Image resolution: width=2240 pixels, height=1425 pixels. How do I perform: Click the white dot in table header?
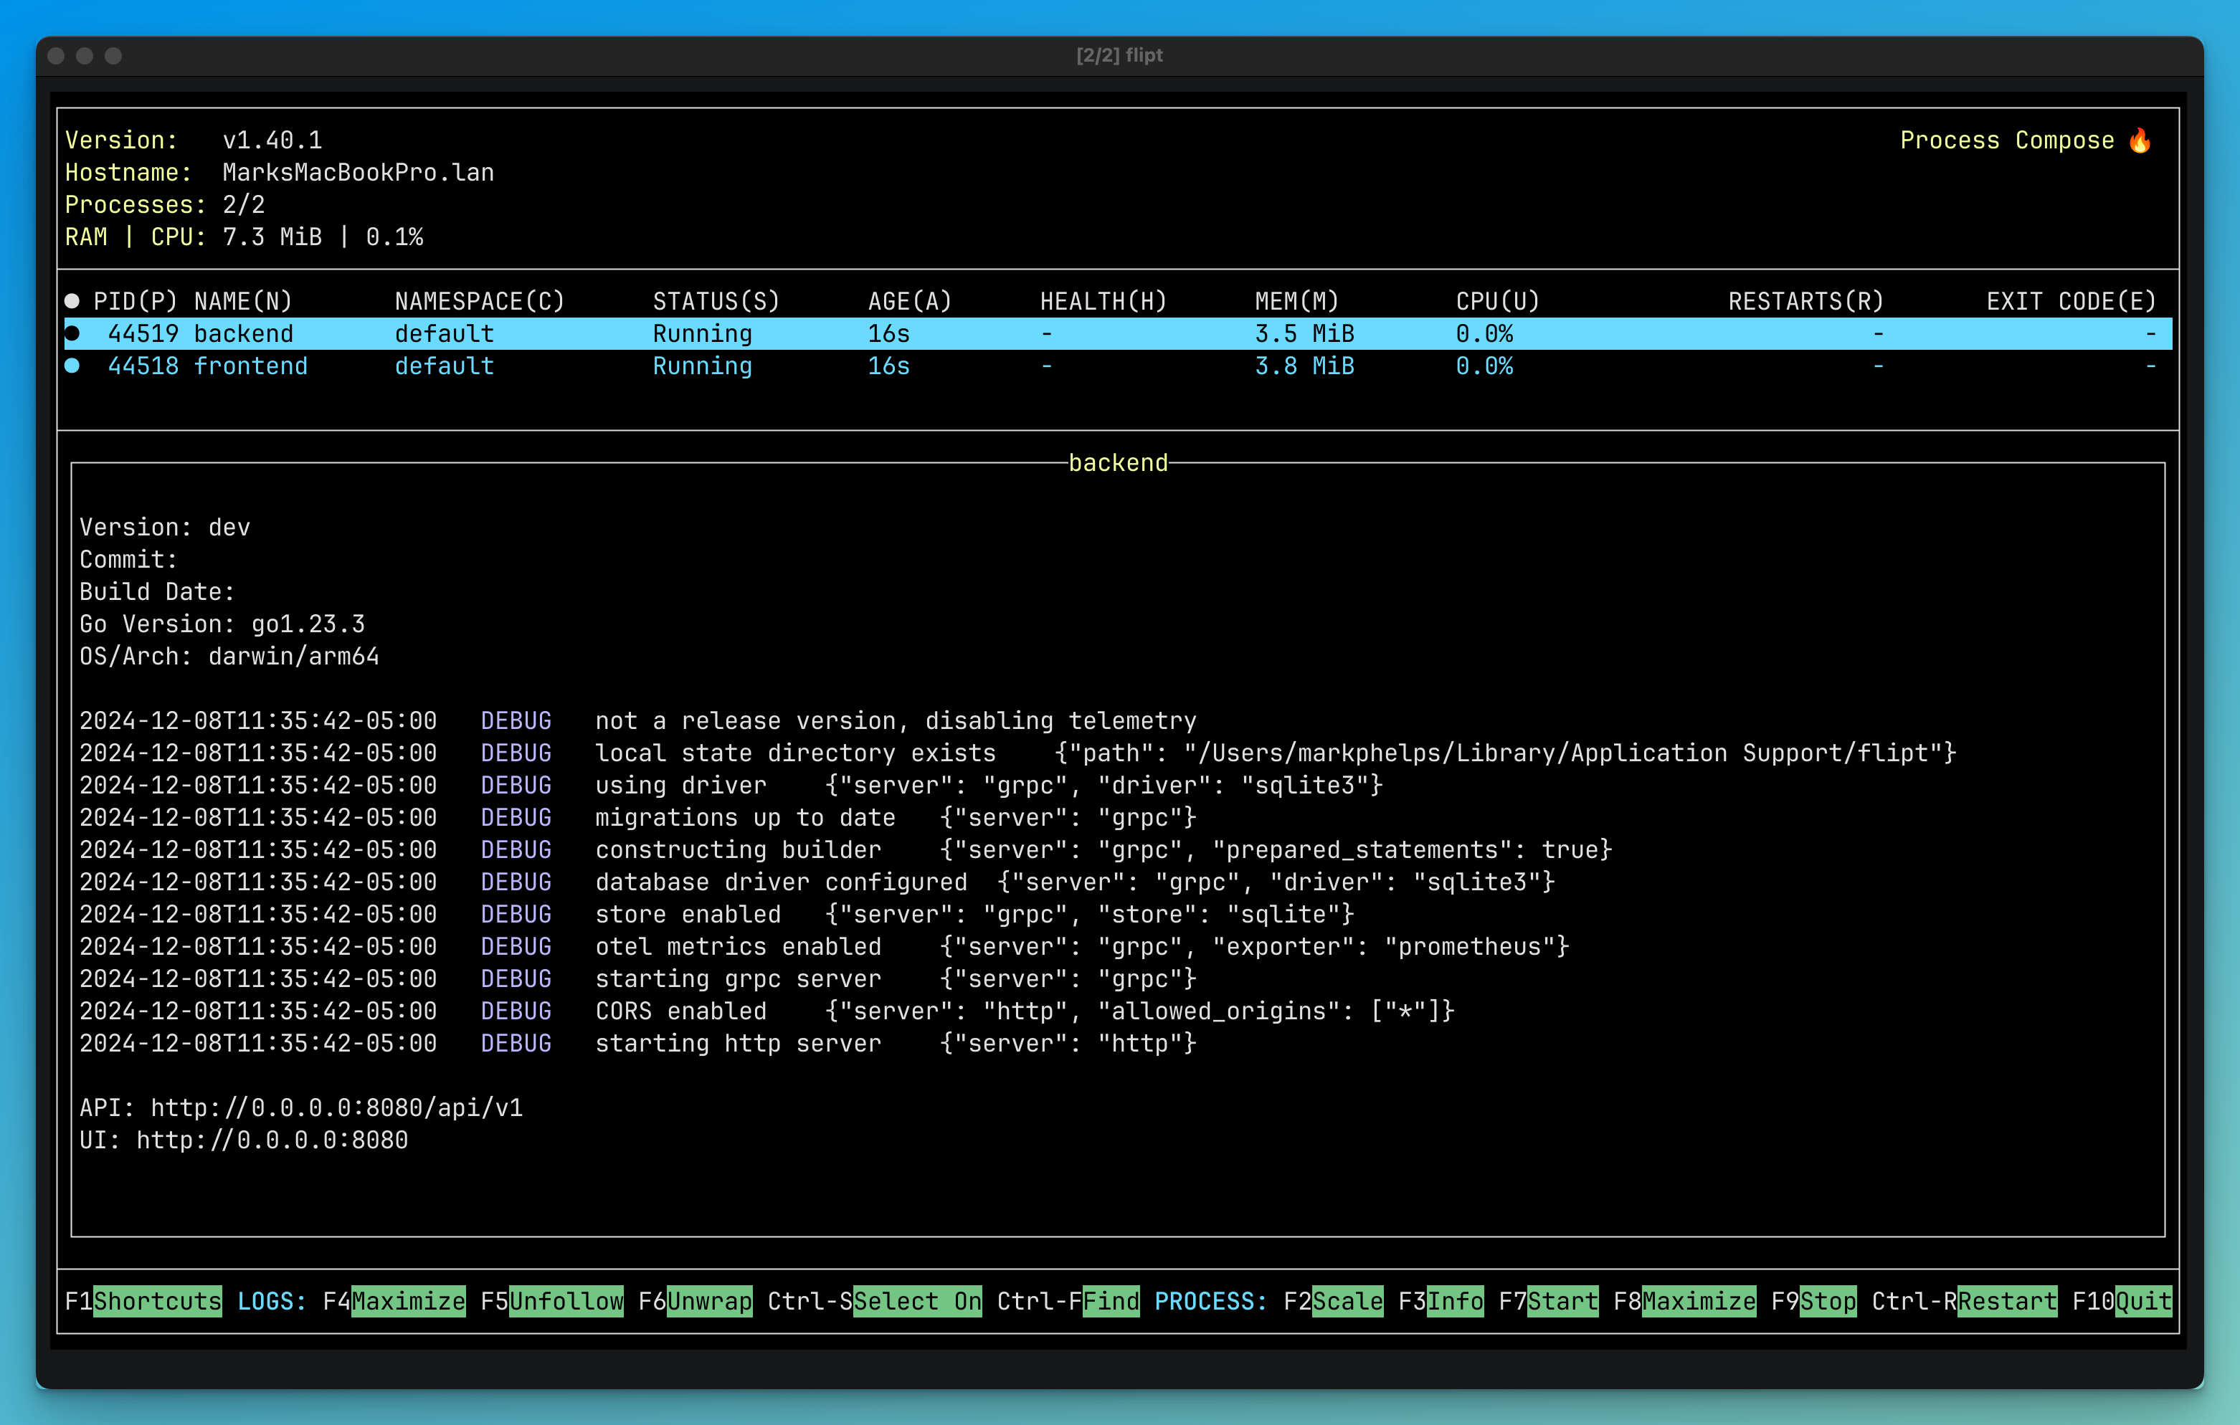72,300
